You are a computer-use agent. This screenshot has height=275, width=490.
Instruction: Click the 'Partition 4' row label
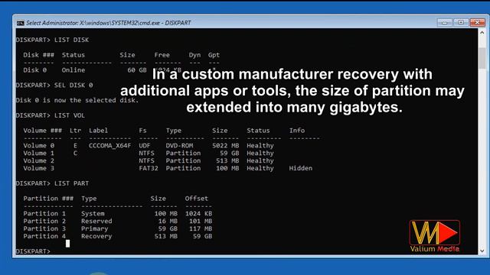click(x=44, y=236)
